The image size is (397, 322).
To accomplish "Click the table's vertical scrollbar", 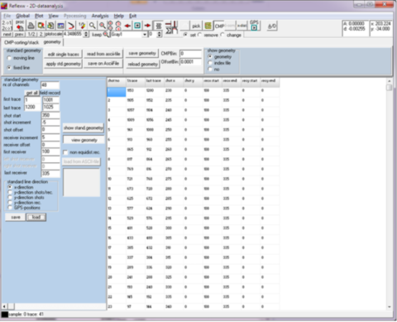I will point(390,194).
